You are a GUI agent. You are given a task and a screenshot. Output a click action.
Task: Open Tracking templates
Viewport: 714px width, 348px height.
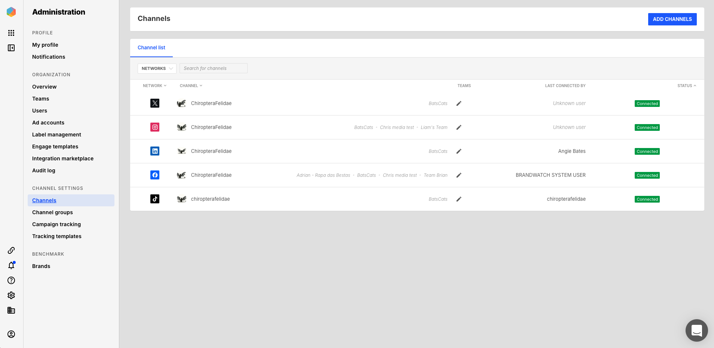point(57,236)
